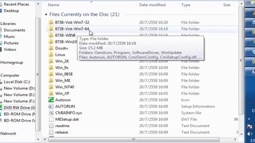
Task: Open Pictures library
Action: tap(11, 43)
